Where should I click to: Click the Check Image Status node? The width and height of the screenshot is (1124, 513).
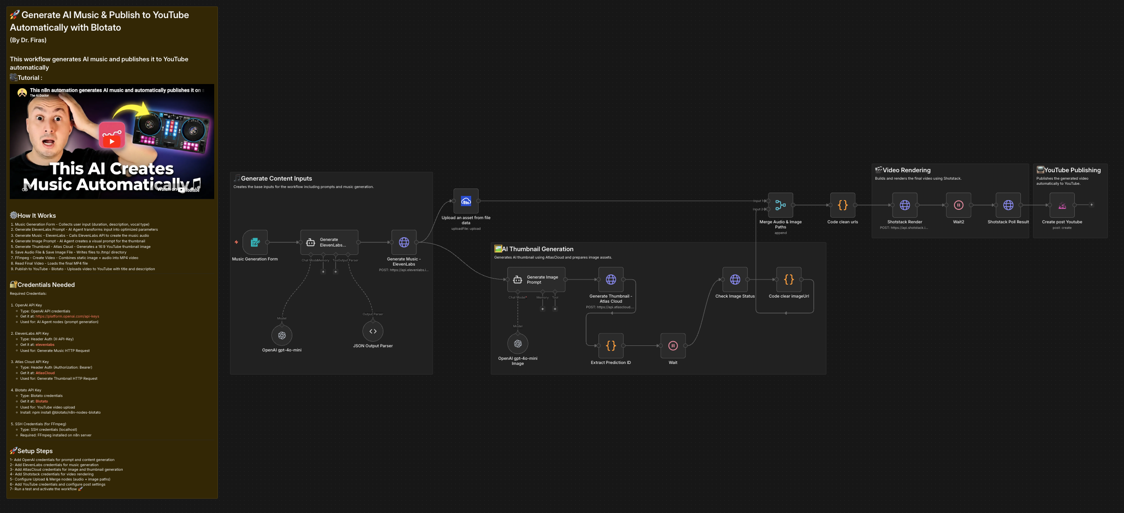(735, 279)
